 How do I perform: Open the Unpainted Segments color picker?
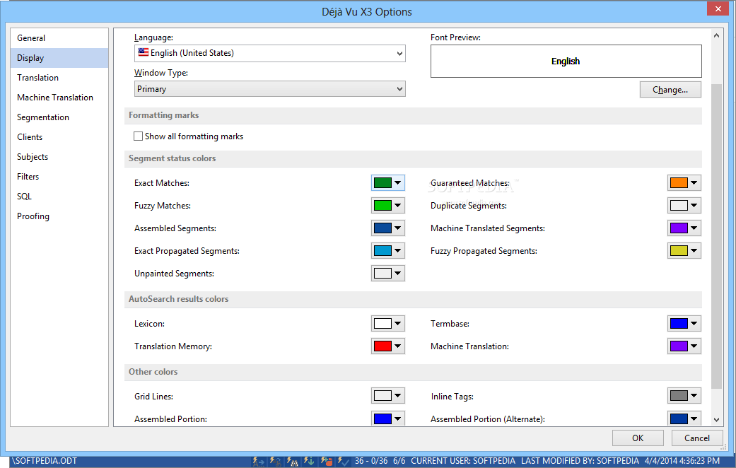(387, 273)
